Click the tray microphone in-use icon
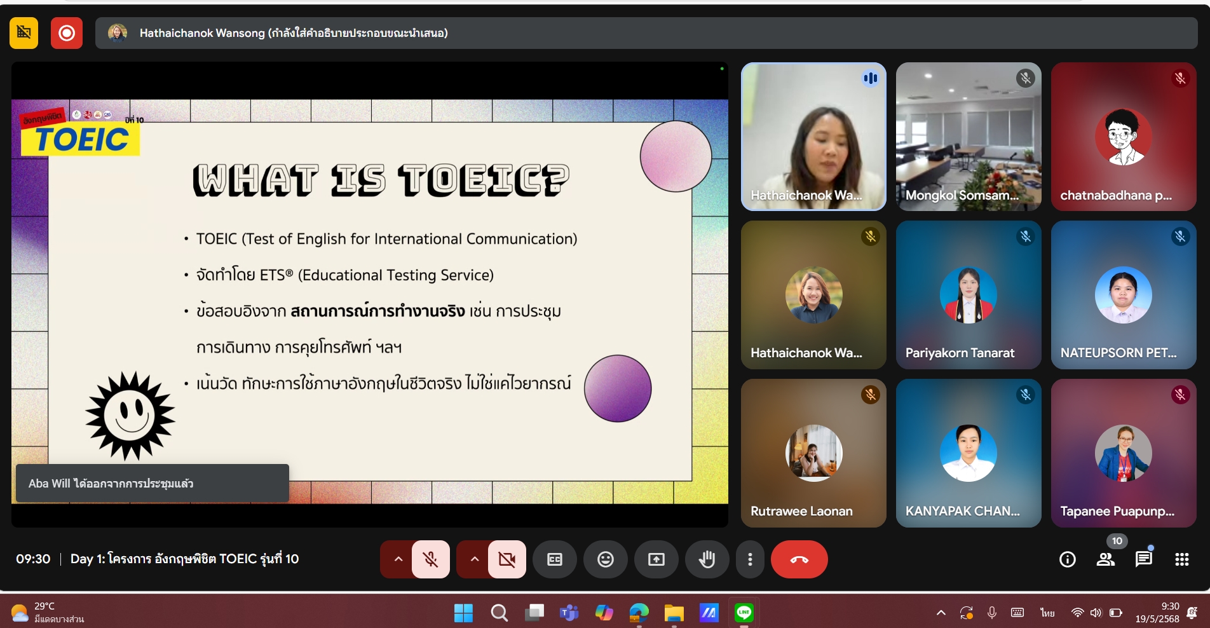The height and width of the screenshot is (628, 1210). 992,613
